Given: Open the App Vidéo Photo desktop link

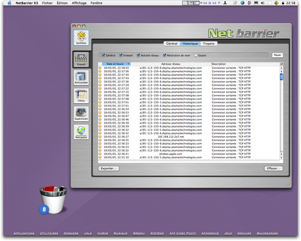Looking at the screenshot, I should point(182,233).
